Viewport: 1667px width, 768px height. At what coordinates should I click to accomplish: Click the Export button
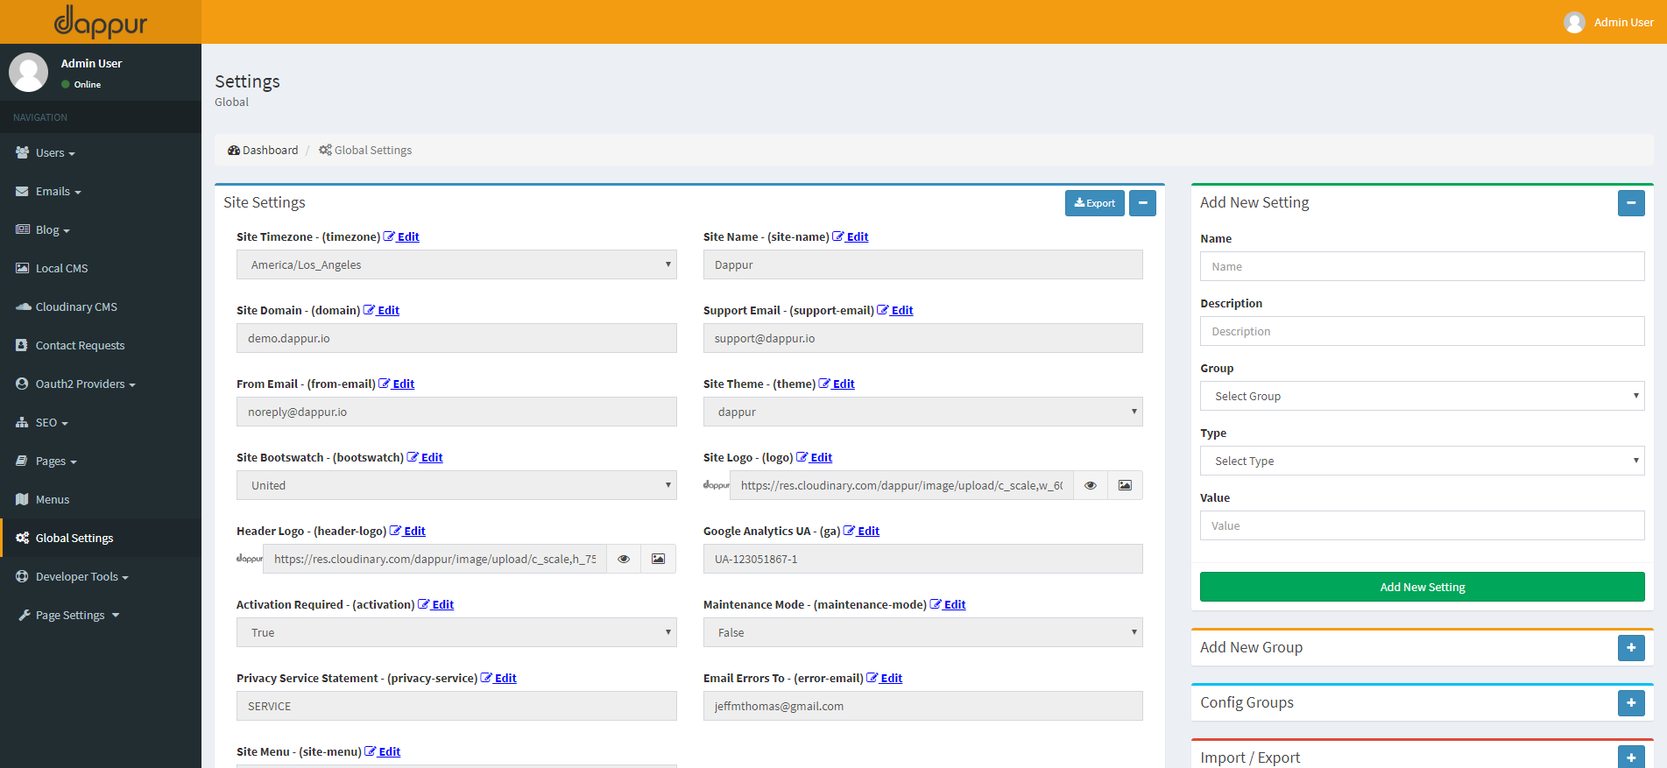(x=1094, y=203)
